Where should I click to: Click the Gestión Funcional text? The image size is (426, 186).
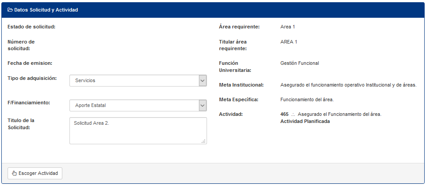tap(300, 63)
